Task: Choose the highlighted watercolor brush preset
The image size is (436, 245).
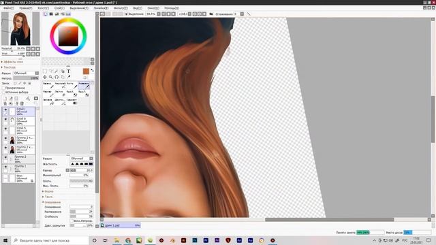Action: [84, 85]
